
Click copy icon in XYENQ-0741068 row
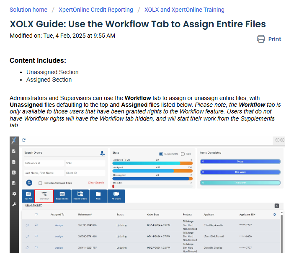[x=27, y=237]
